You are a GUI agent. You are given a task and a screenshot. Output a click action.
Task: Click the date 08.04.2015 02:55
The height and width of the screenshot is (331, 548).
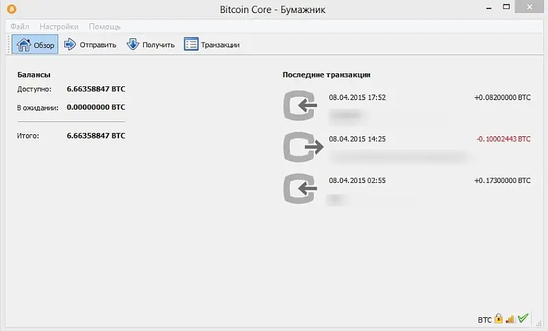(x=357, y=181)
